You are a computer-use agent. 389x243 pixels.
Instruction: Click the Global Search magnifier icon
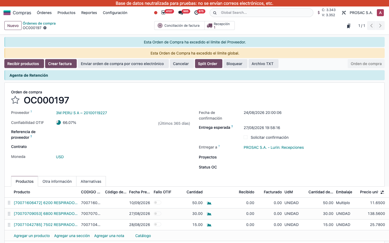(x=215, y=13)
